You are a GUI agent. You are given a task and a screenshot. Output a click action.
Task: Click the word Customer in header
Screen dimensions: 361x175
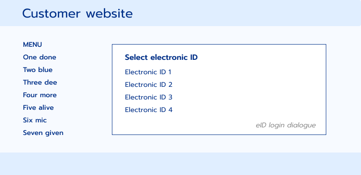pyautogui.click(x=51, y=13)
